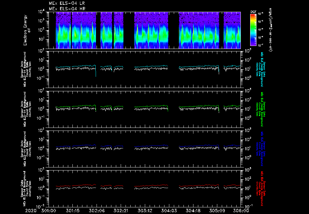Click the '304:03' time axis label
309x214 pixels.
click(x=169, y=211)
